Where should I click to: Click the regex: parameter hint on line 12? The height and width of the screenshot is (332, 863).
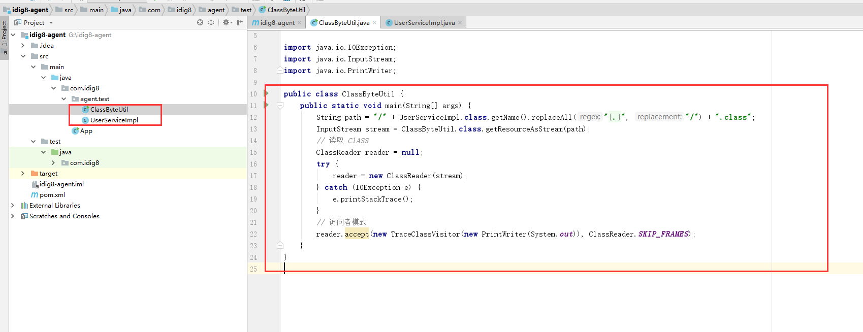[590, 117]
